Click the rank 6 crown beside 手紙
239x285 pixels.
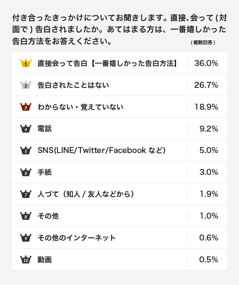tap(25, 172)
